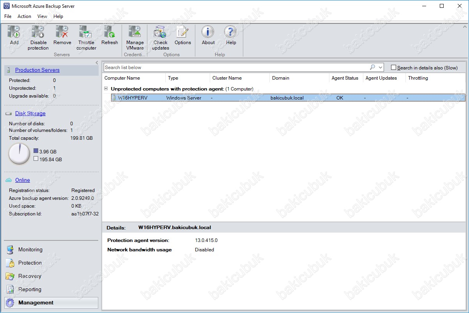Click the Recovery navigation icon
This screenshot has height=313, width=469.
[x=10, y=276]
